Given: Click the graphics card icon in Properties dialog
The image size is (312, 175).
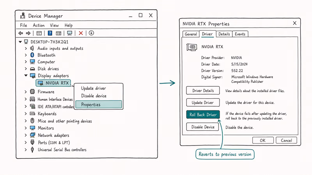Looking at the screenshot, I should pyautogui.click(x=191, y=47).
